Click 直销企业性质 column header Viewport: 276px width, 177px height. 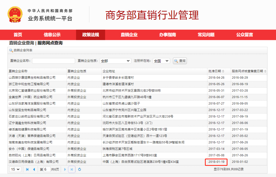pyautogui.click(x=77, y=71)
